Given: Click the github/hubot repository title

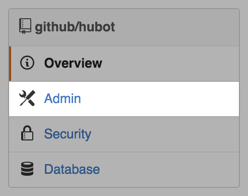Looking at the screenshot, I should click(75, 27).
